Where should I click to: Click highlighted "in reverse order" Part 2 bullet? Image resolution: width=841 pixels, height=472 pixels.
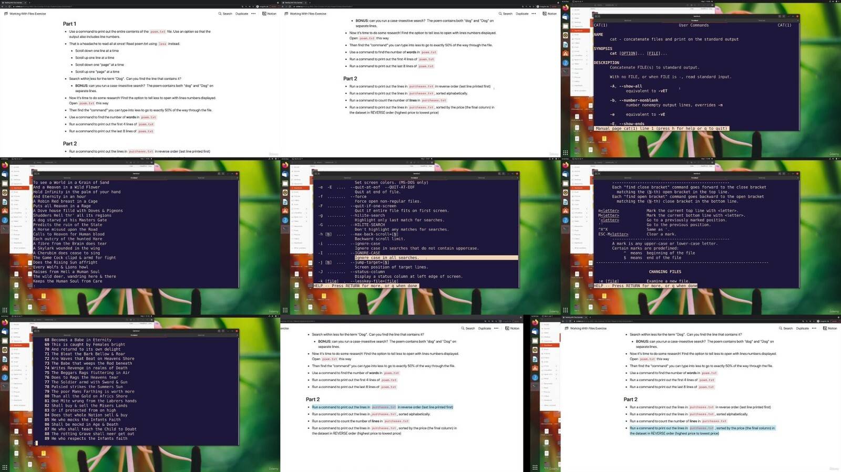click(x=382, y=407)
